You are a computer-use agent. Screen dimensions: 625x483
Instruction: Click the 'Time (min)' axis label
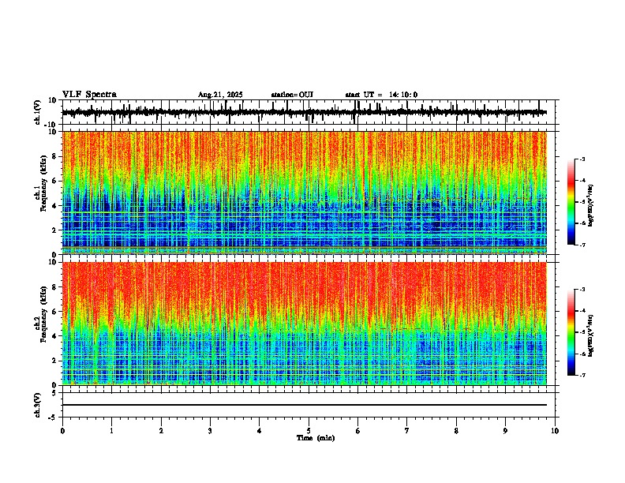(x=316, y=438)
